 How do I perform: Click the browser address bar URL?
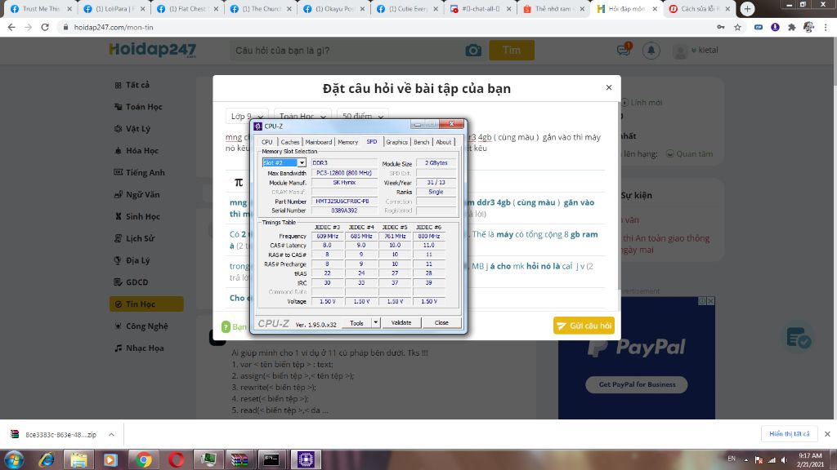114,27
